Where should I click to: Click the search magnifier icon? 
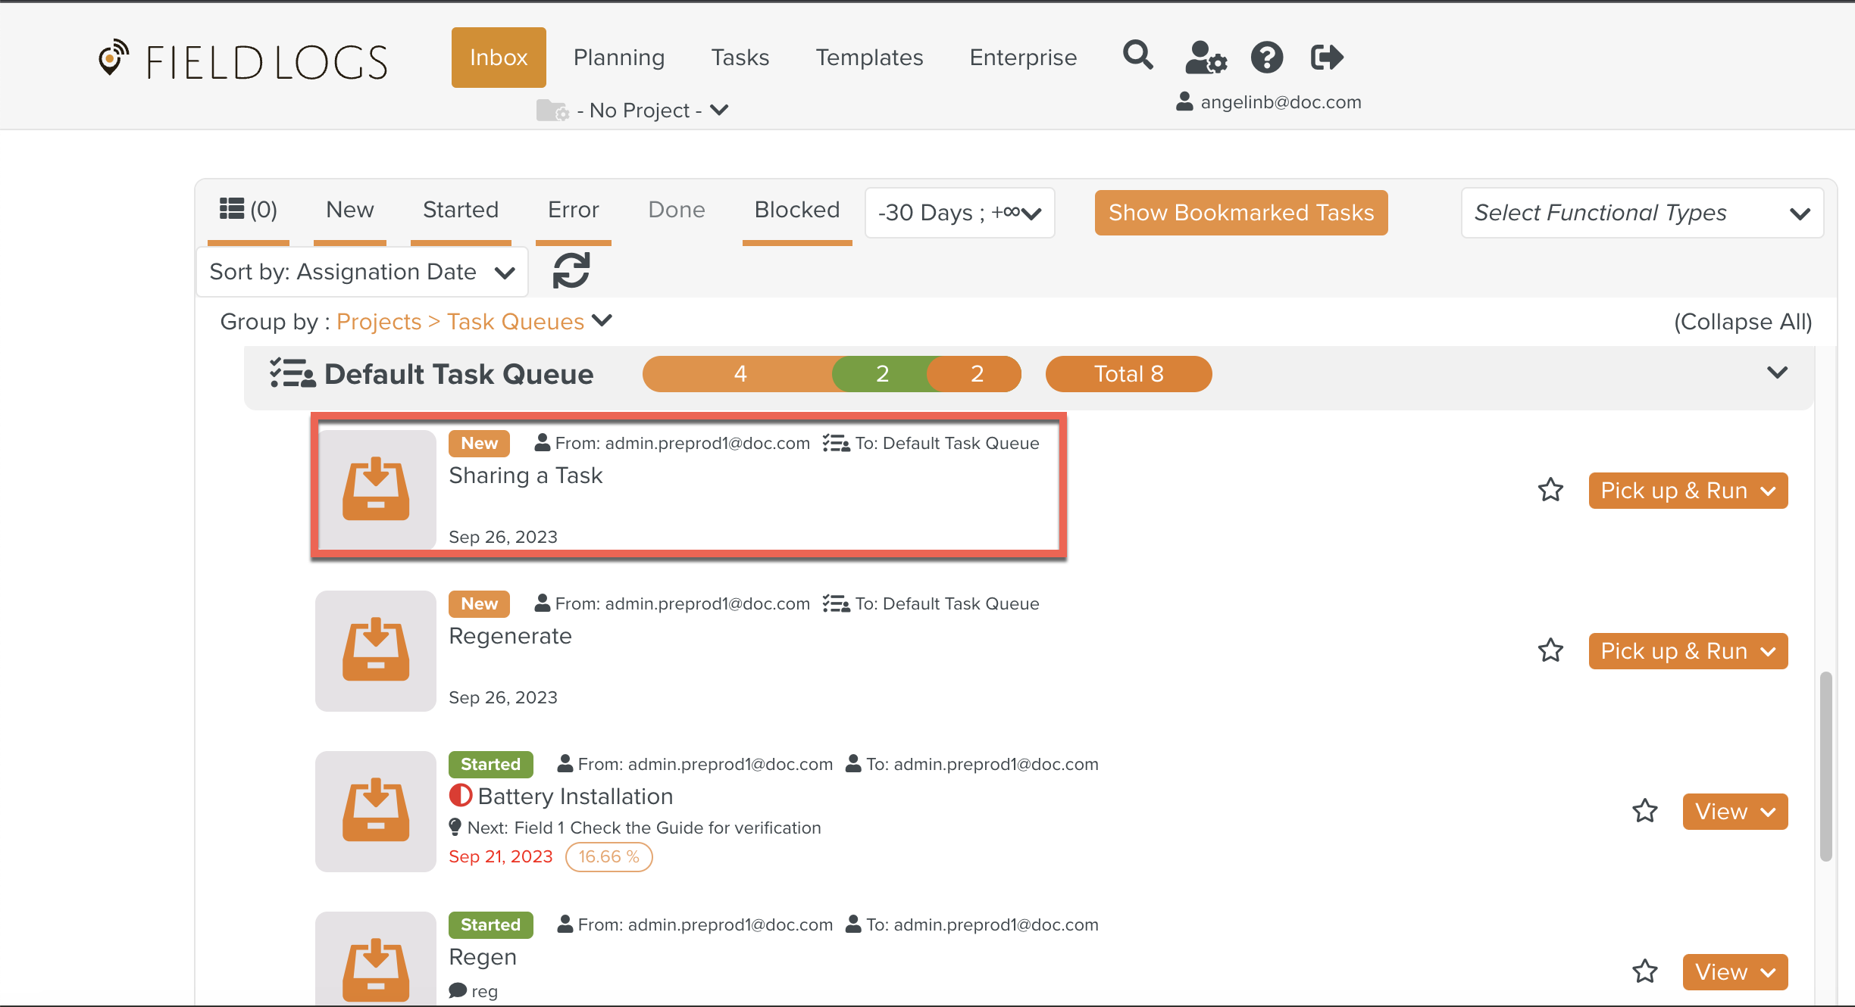1137,56
